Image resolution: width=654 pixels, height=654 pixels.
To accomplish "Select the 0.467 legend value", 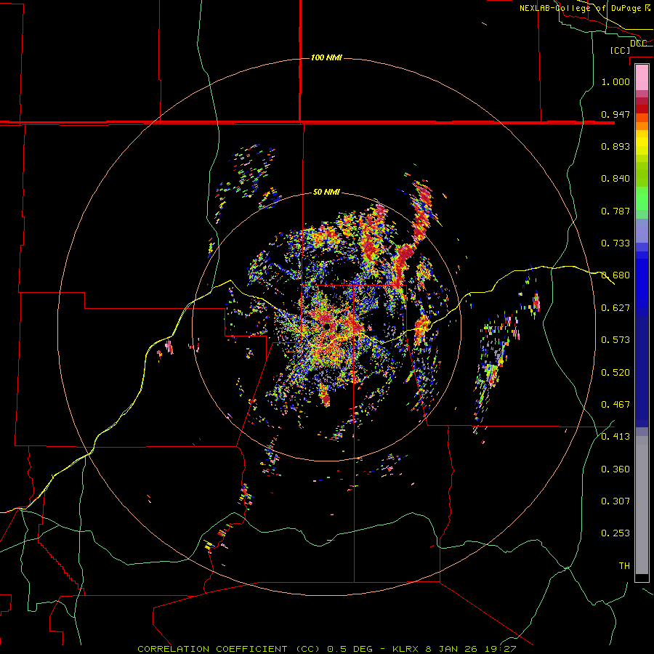I will click(x=615, y=405).
